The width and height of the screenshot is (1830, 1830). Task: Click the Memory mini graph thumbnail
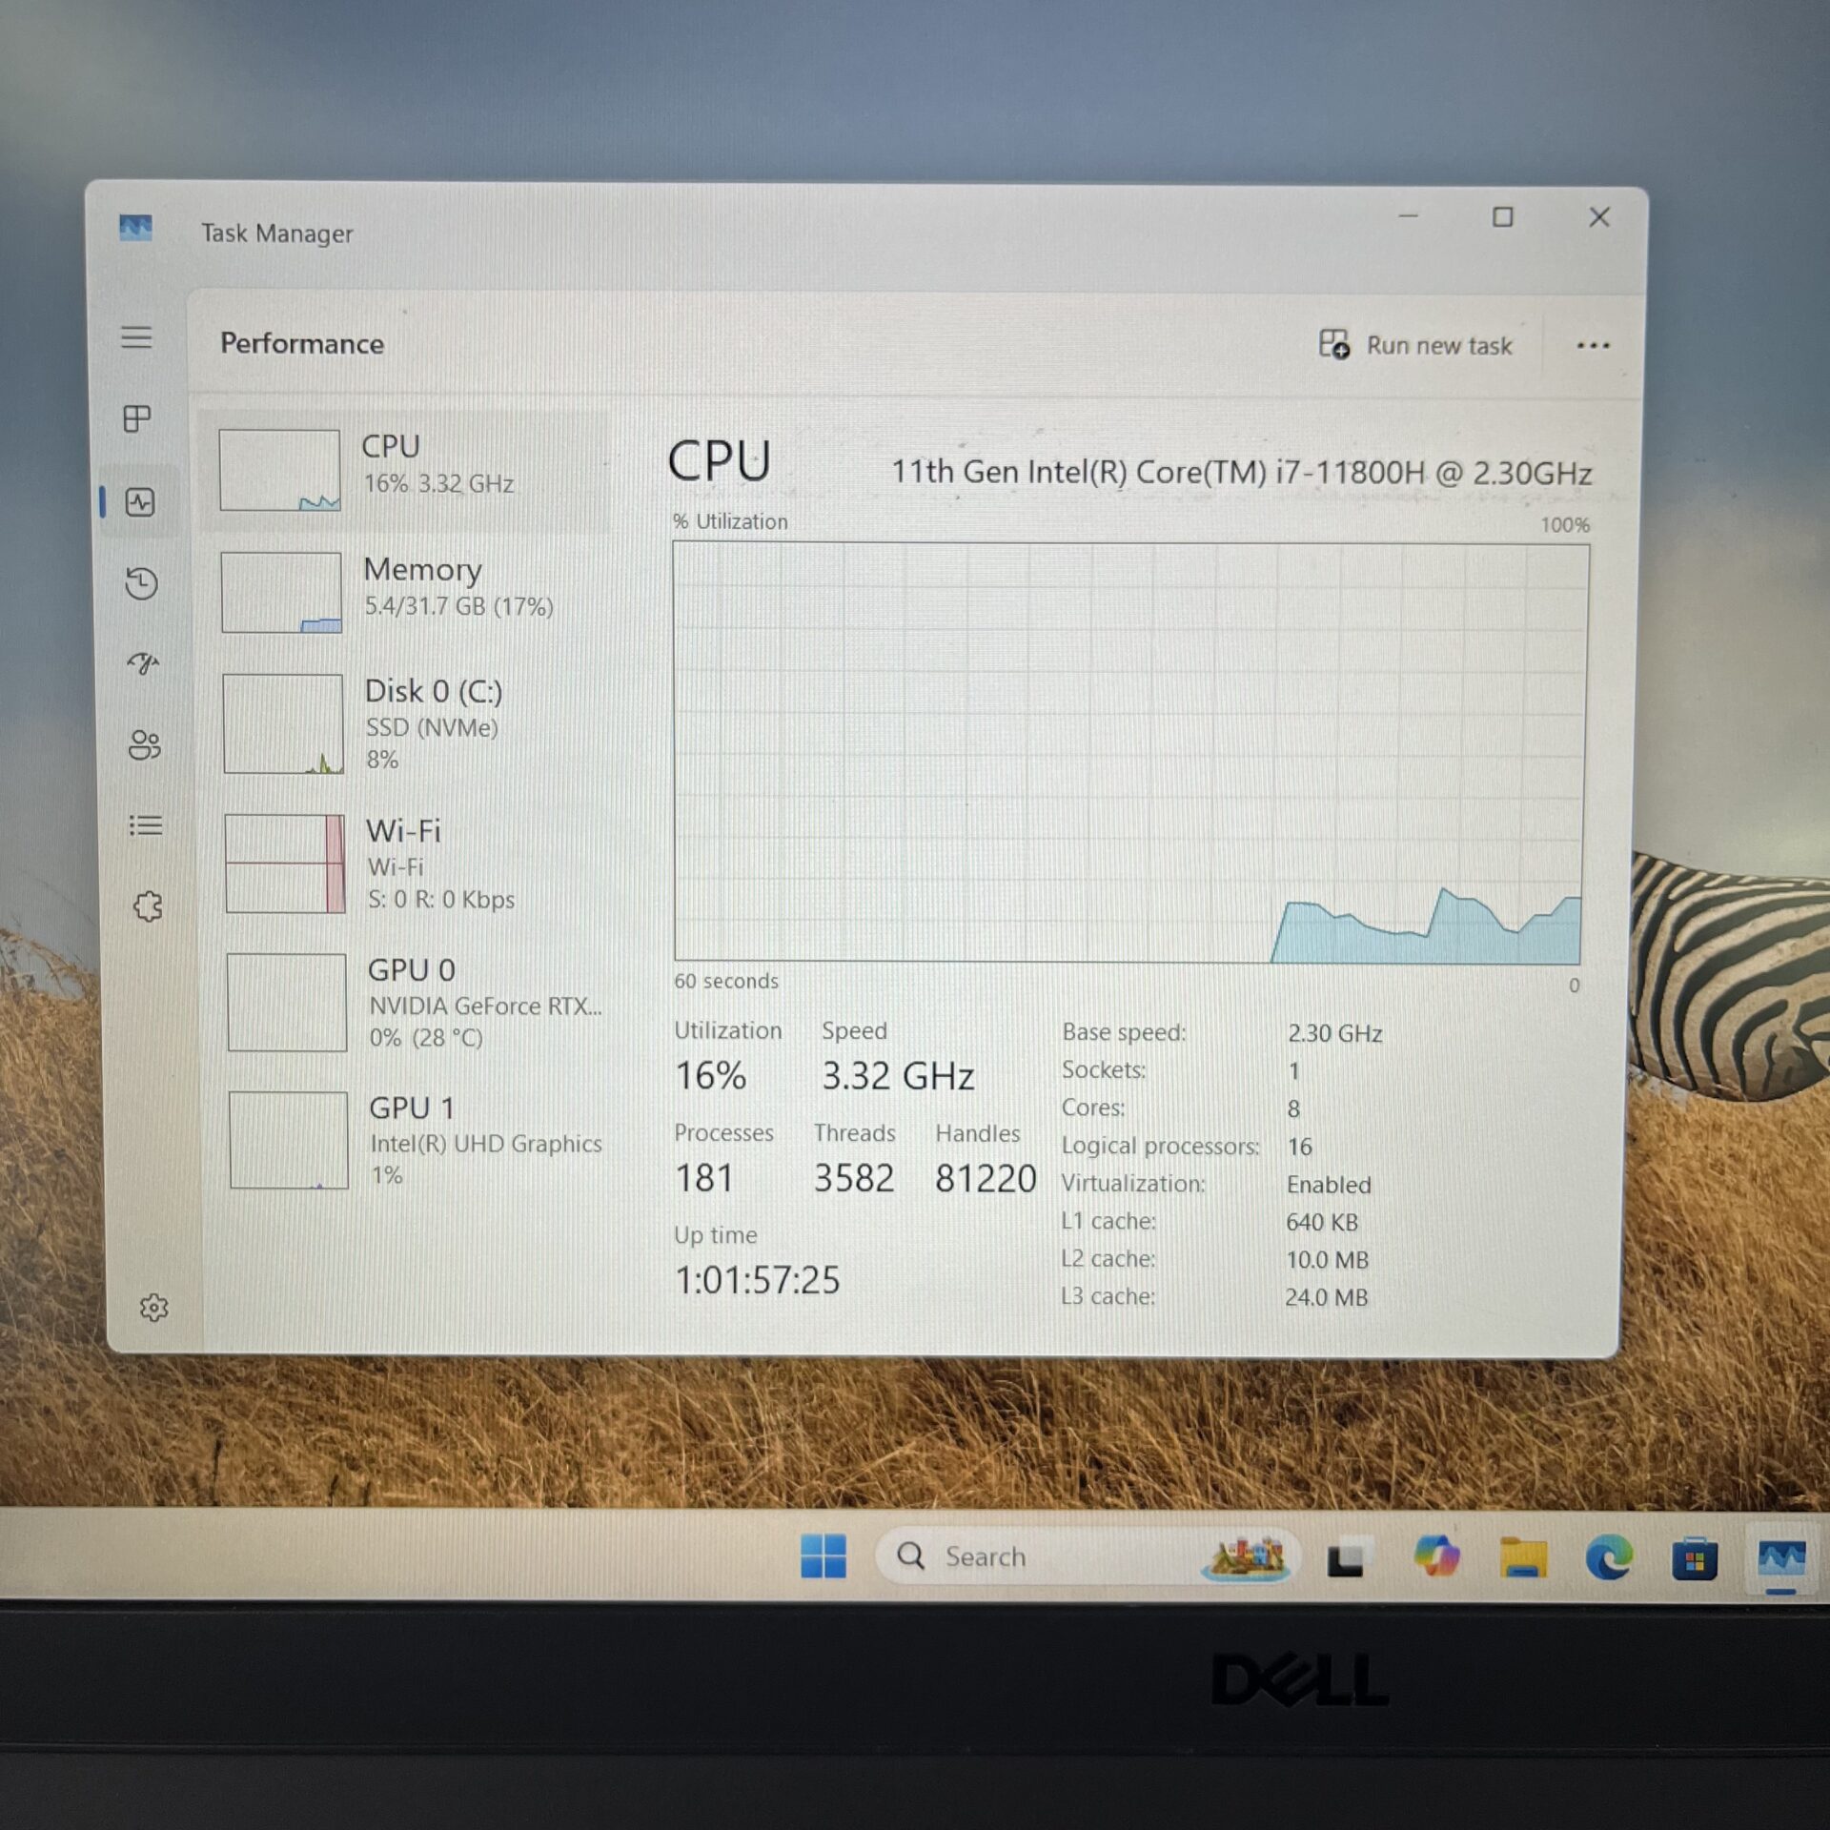click(281, 592)
